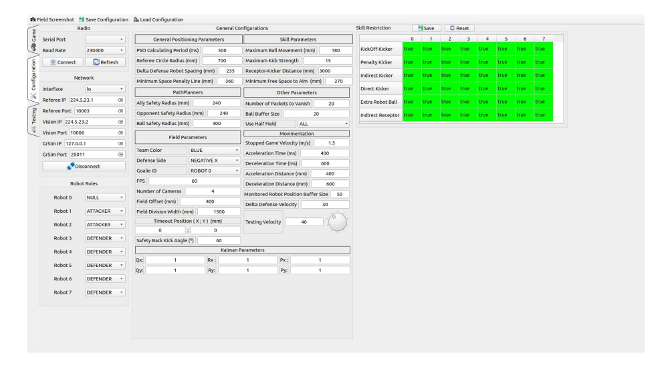Open the Robot 3 role dropdown
The image size is (666, 368).
(x=105, y=238)
